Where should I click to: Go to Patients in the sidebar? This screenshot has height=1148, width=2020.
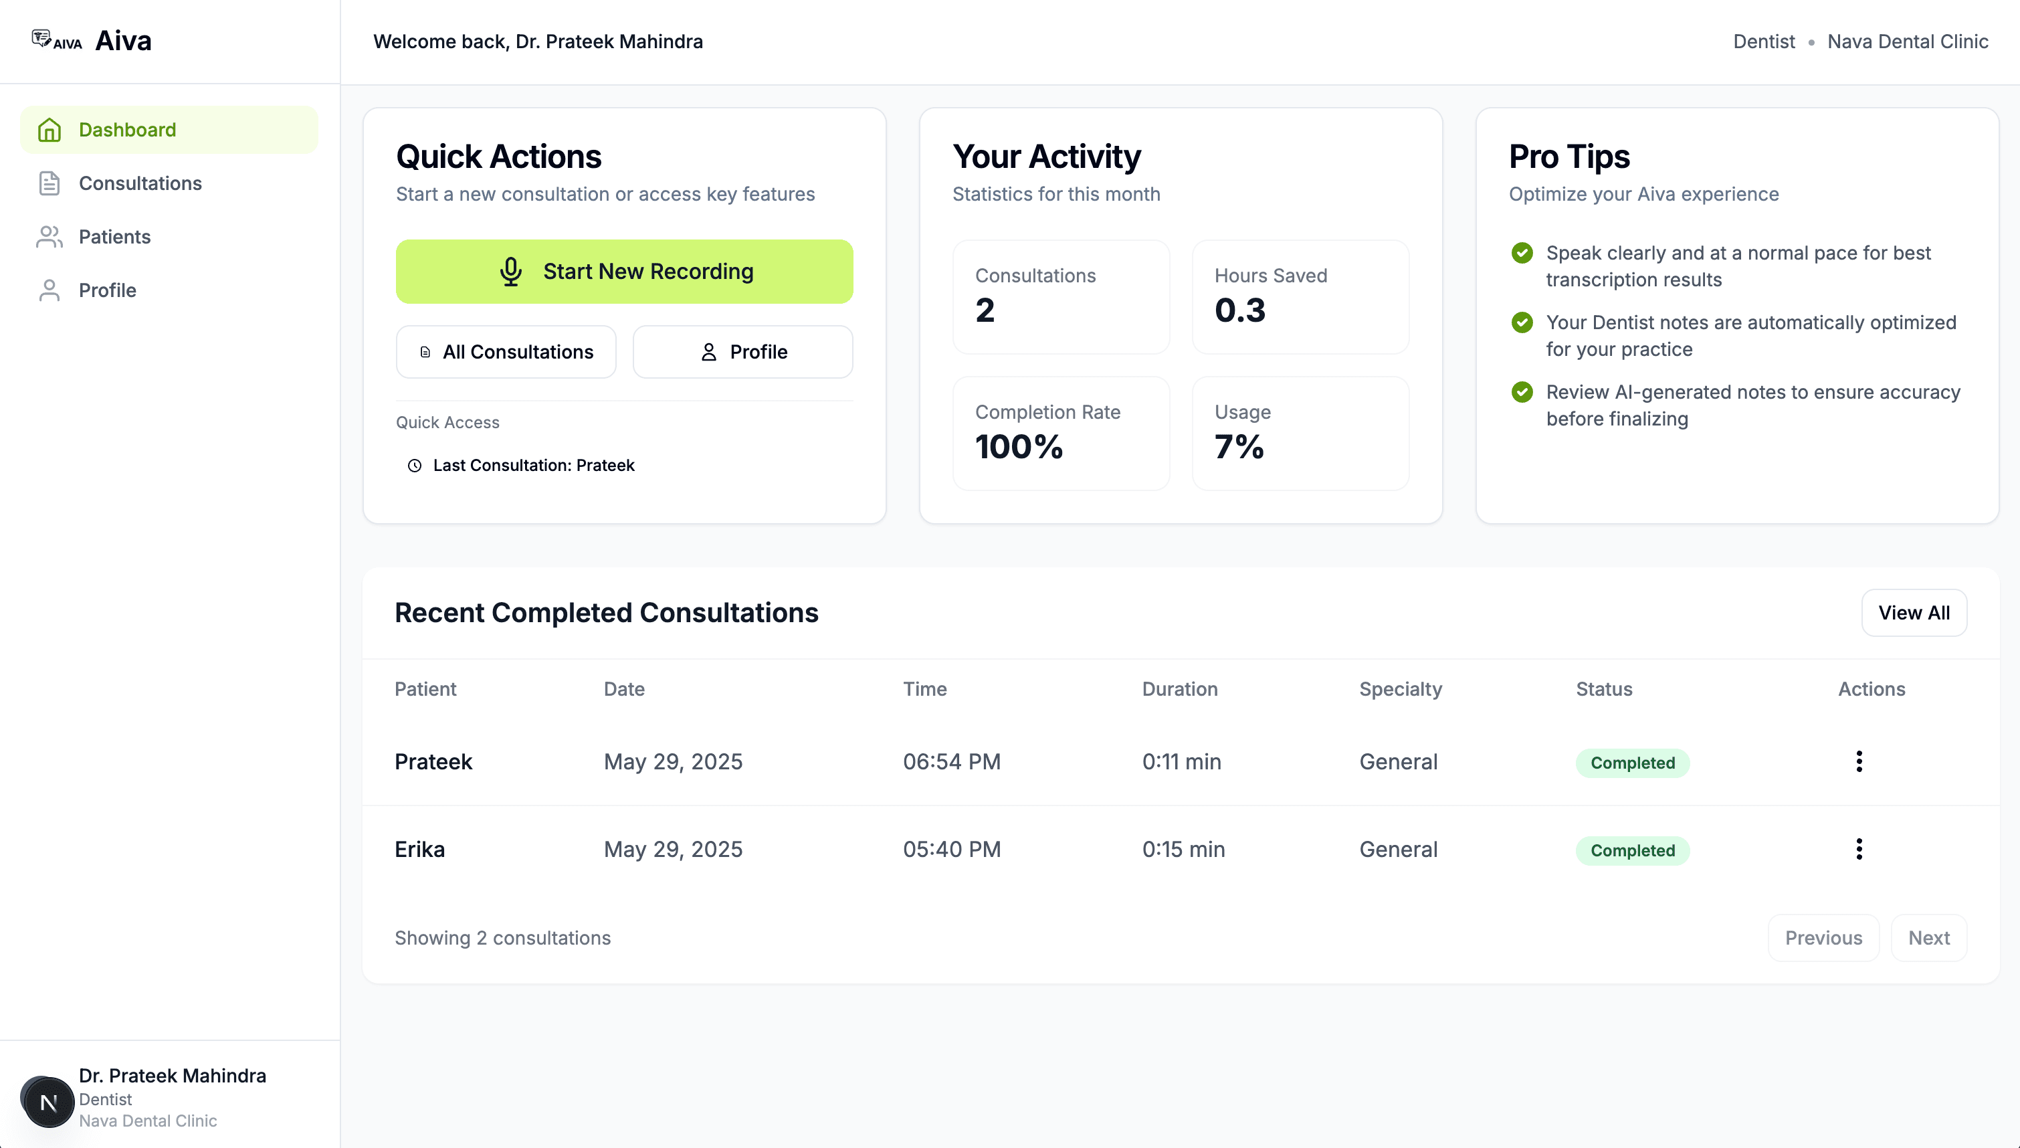tap(114, 237)
